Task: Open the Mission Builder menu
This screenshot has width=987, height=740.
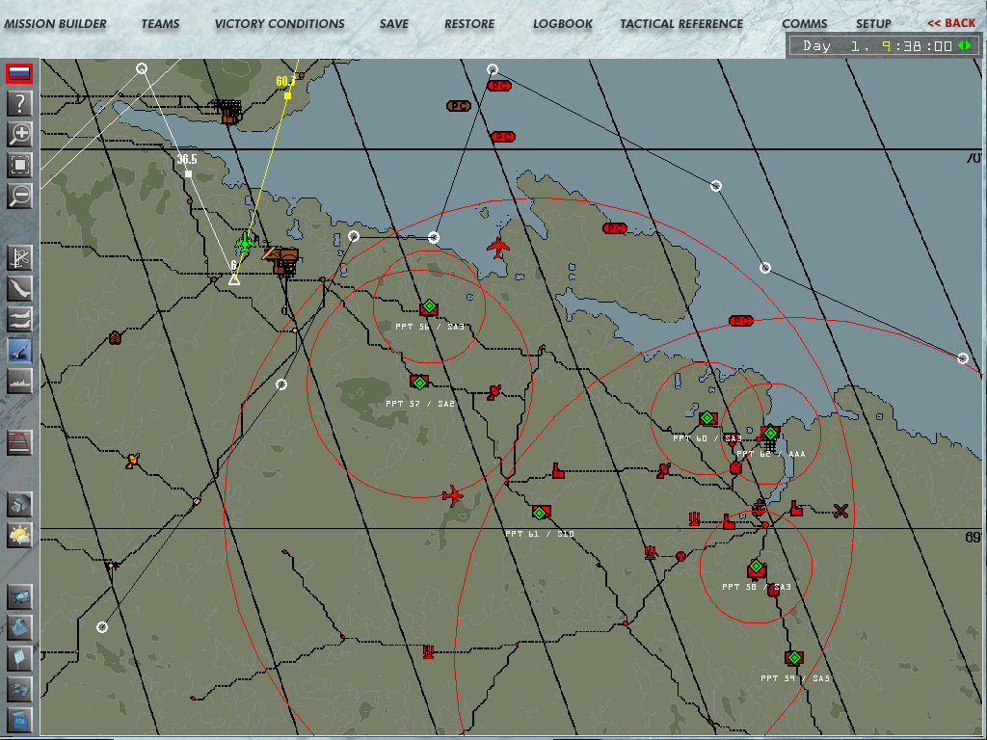Action: pos(55,24)
